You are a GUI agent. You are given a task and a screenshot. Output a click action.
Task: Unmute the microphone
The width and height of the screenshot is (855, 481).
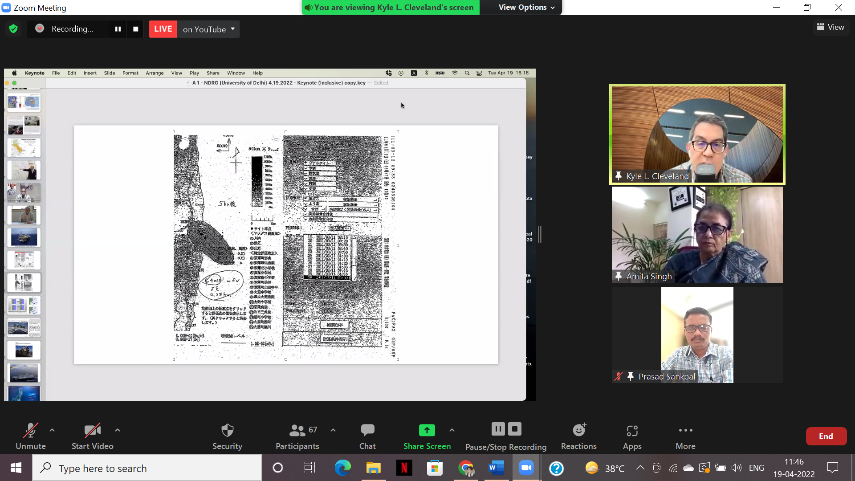click(x=30, y=436)
